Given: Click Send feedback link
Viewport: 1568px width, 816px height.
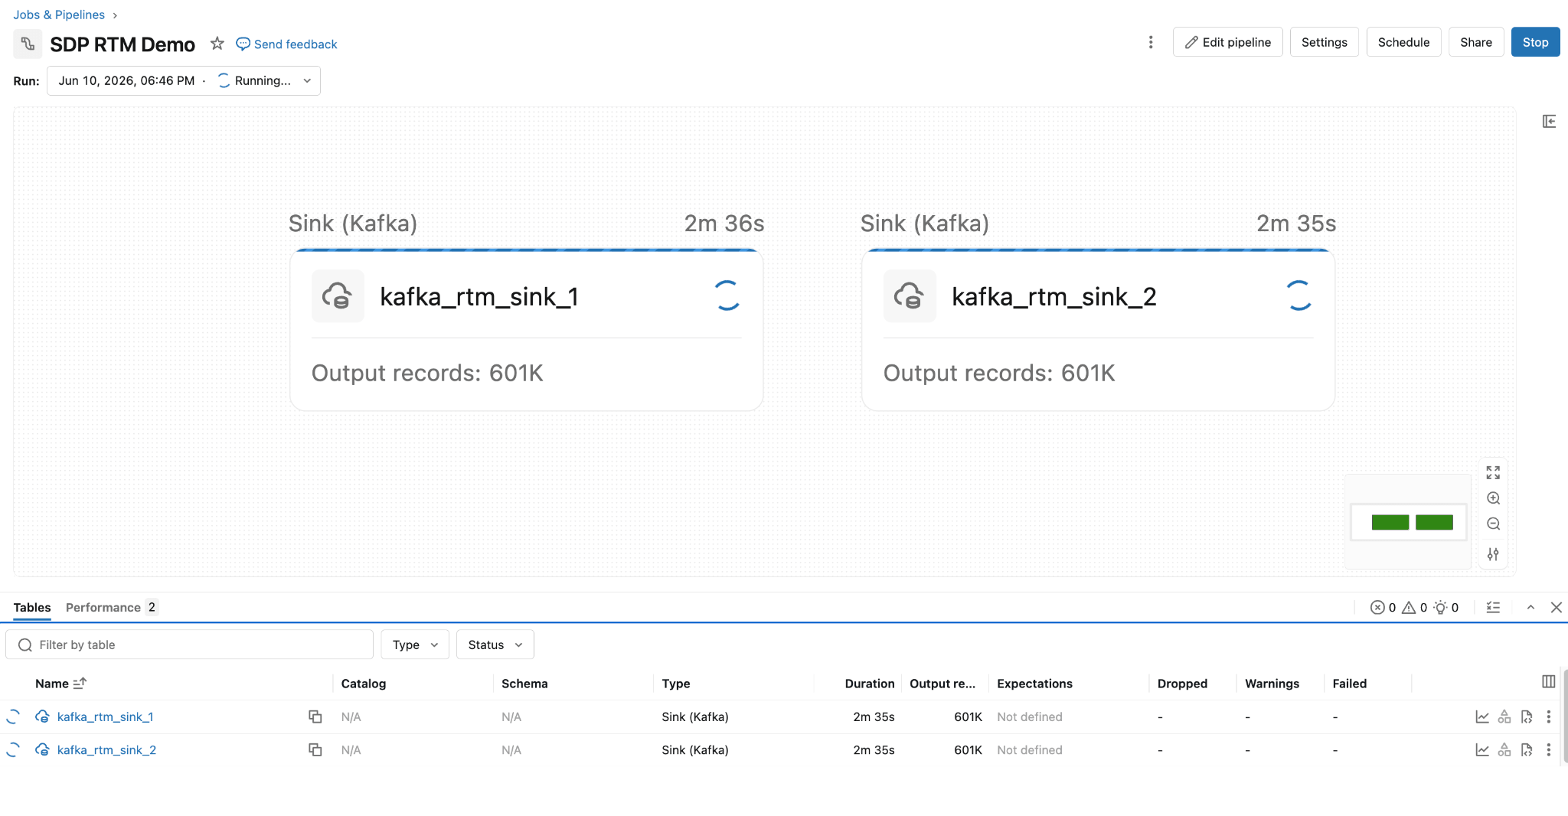Looking at the screenshot, I should click(286, 44).
